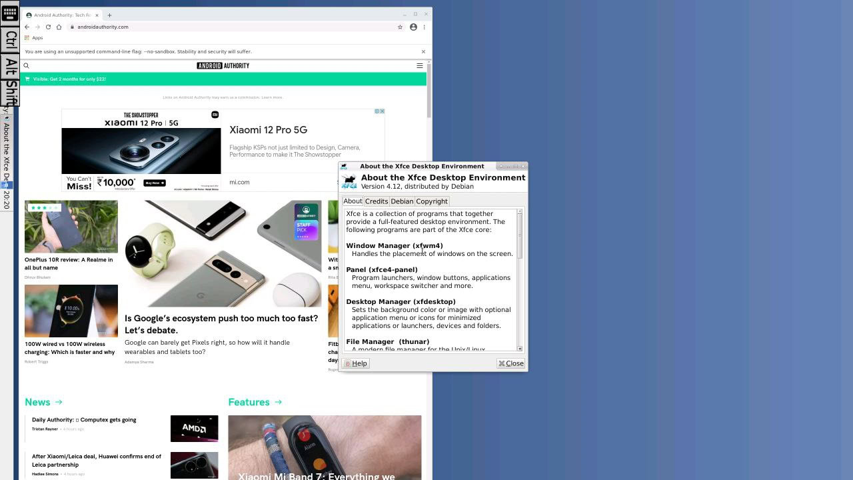Click the browser back arrow

[x=27, y=27]
